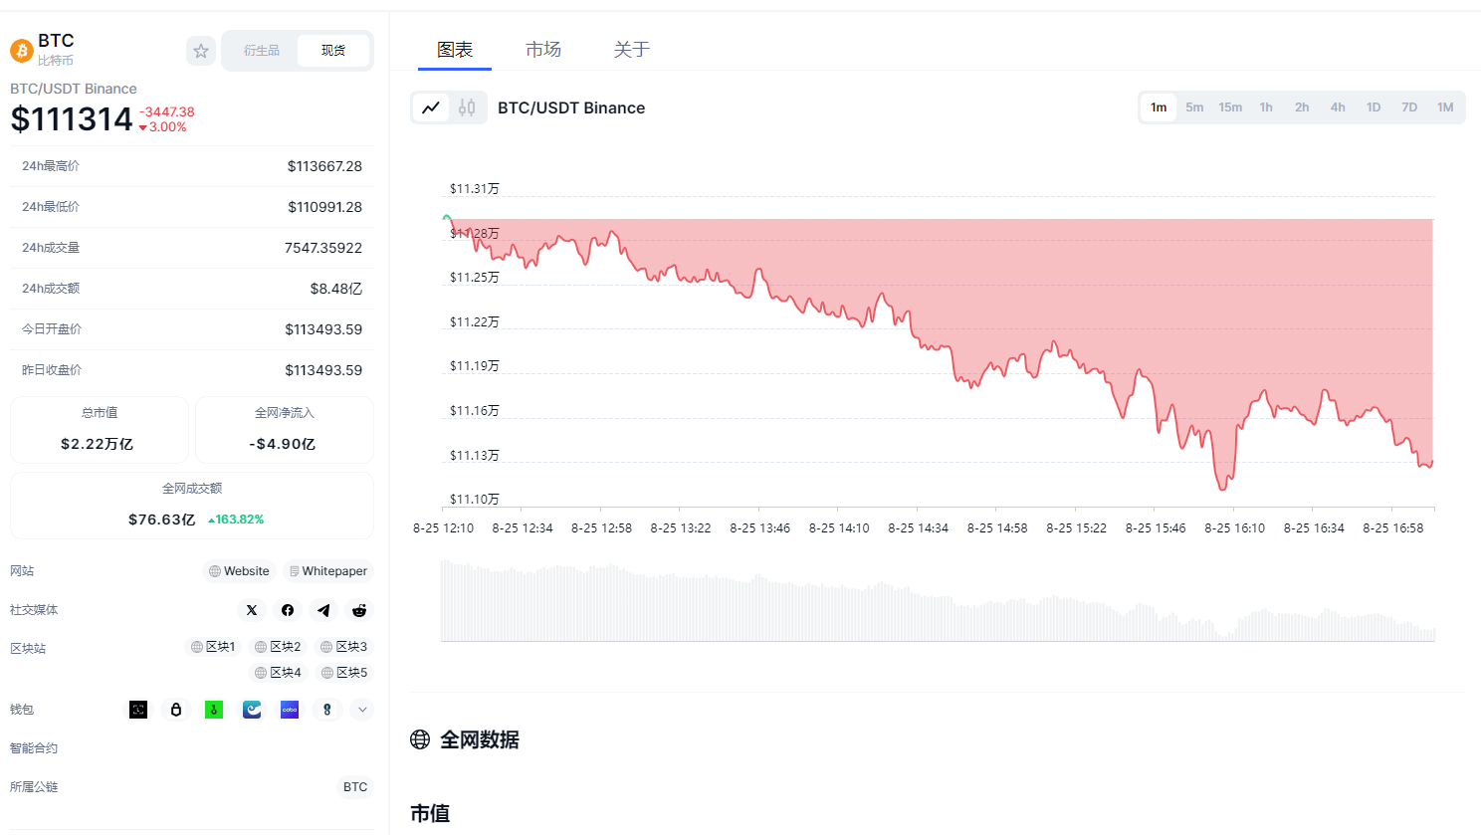The height and width of the screenshot is (835, 1481).
Task: Open the Telegram social link
Action: pos(323,610)
